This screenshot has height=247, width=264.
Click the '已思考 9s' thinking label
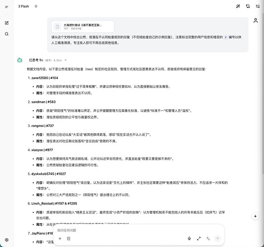36,60
